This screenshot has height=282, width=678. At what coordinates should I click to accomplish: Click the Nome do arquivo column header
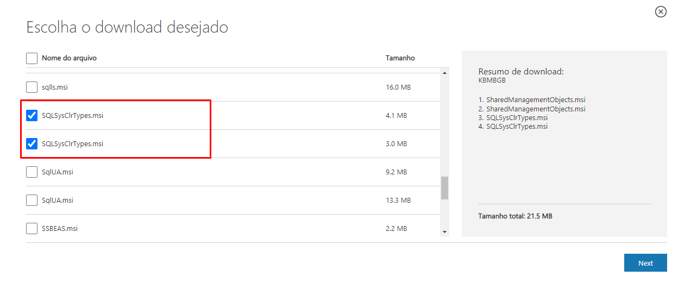coord(69,58)
